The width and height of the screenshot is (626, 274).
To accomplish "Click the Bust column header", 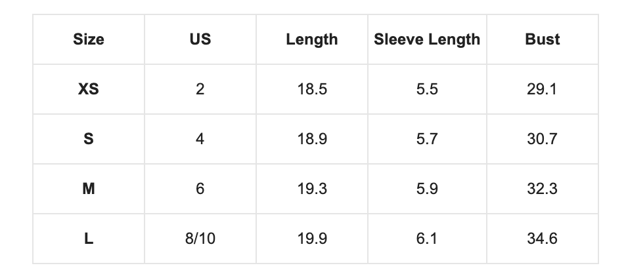I will click(543, 39).
